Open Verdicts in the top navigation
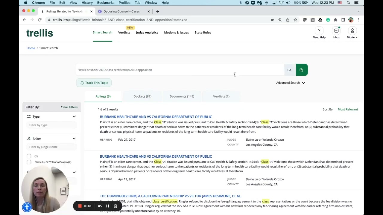 (124, 33)
